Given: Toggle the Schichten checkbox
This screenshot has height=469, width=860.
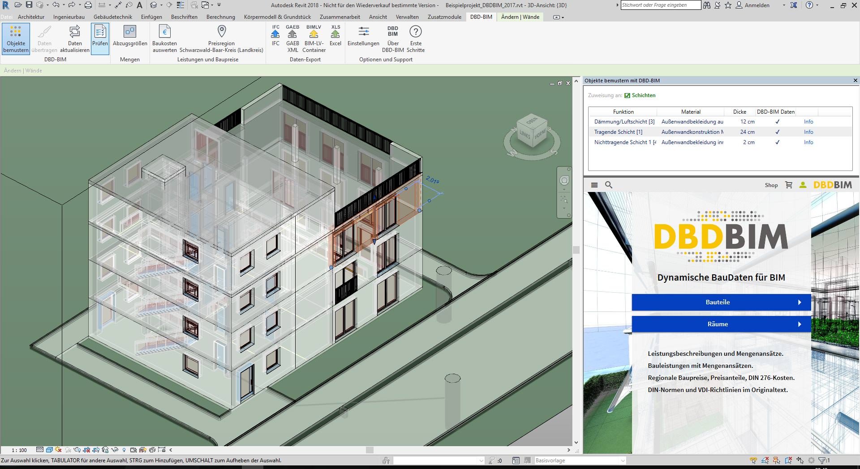Looking at the screenshot, I should pos(627,95).
